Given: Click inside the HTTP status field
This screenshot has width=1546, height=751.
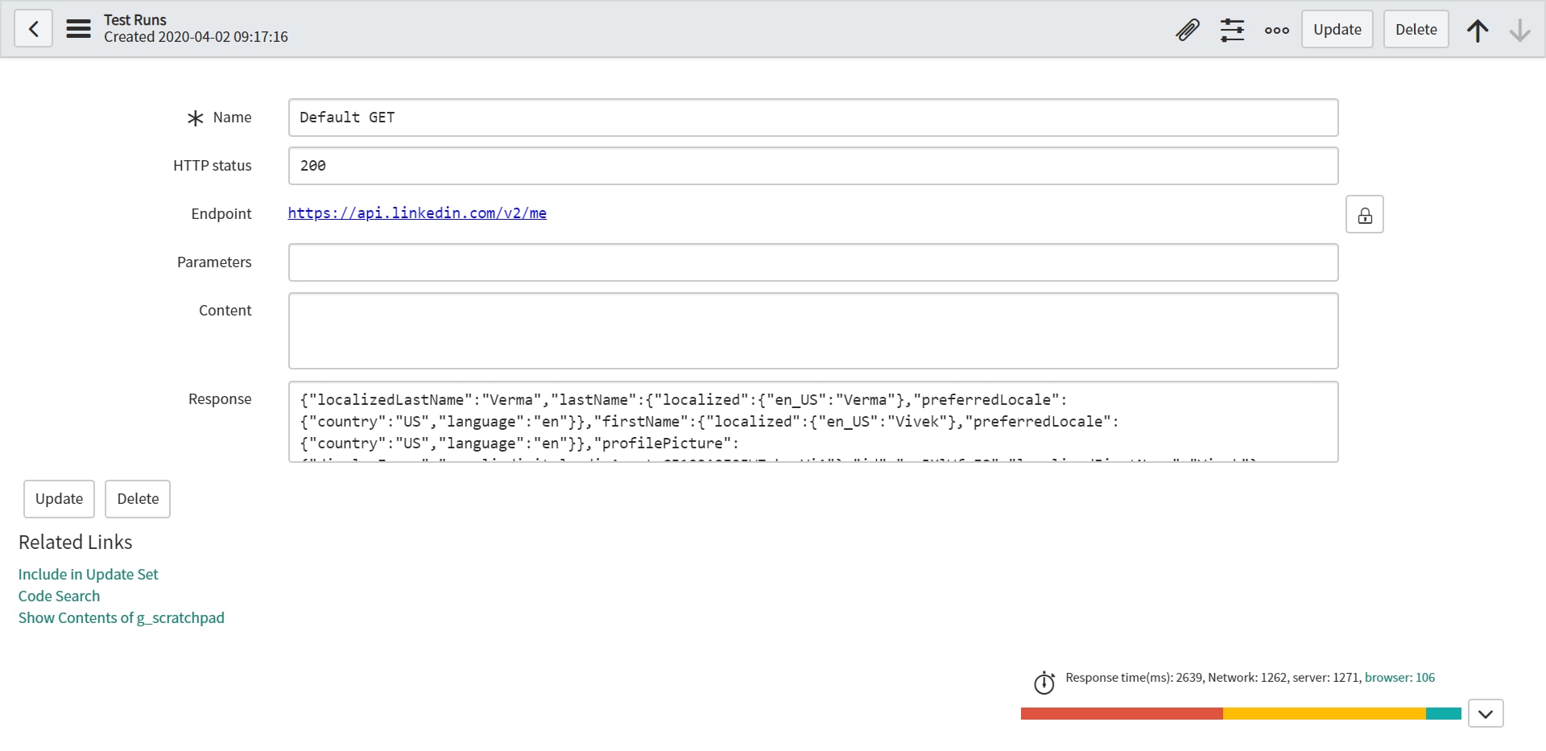Looking at the screenshot, I should (x=812, y=165).
